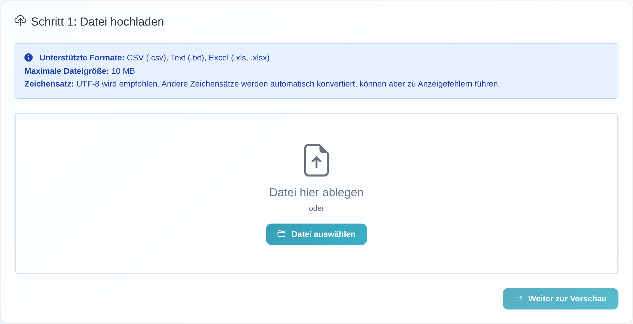Click the 'Maximale Dateigröße:' label
The width and height of the screenshot is (633, 324).
point(67,71)
